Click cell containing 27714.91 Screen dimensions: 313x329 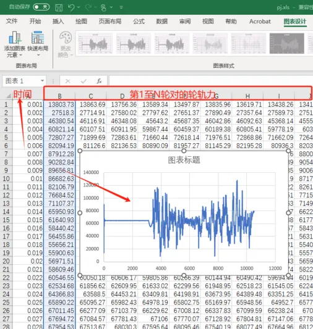point(91,113)
